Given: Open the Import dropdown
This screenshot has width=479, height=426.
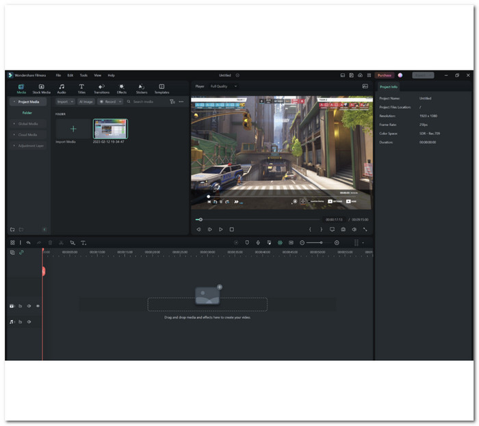Looking at the screenshot, I should [65, 102].
